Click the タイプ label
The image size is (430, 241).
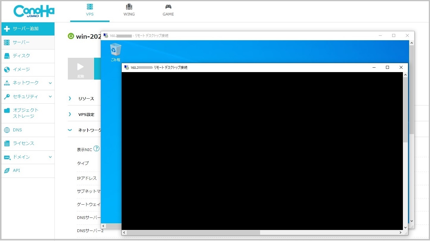(x=83, y=163)
